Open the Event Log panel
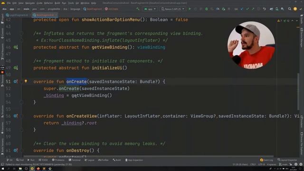Image resolution: width=304 pixels, height=171 pixels. pos(266,160)
